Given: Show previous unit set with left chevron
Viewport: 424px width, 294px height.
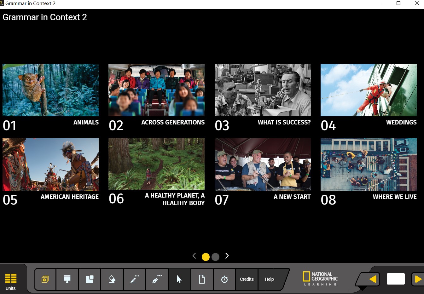Looking at the screenshot, I should tap(194, 256).
